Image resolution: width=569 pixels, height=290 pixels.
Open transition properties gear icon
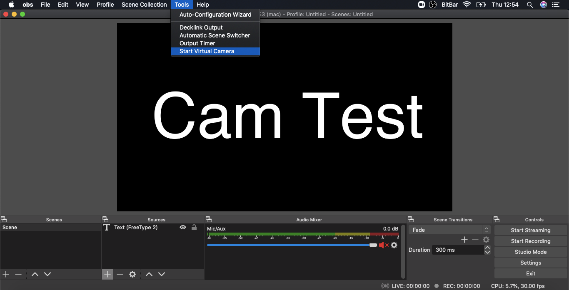pyautogui.click(x=486, y=240)
